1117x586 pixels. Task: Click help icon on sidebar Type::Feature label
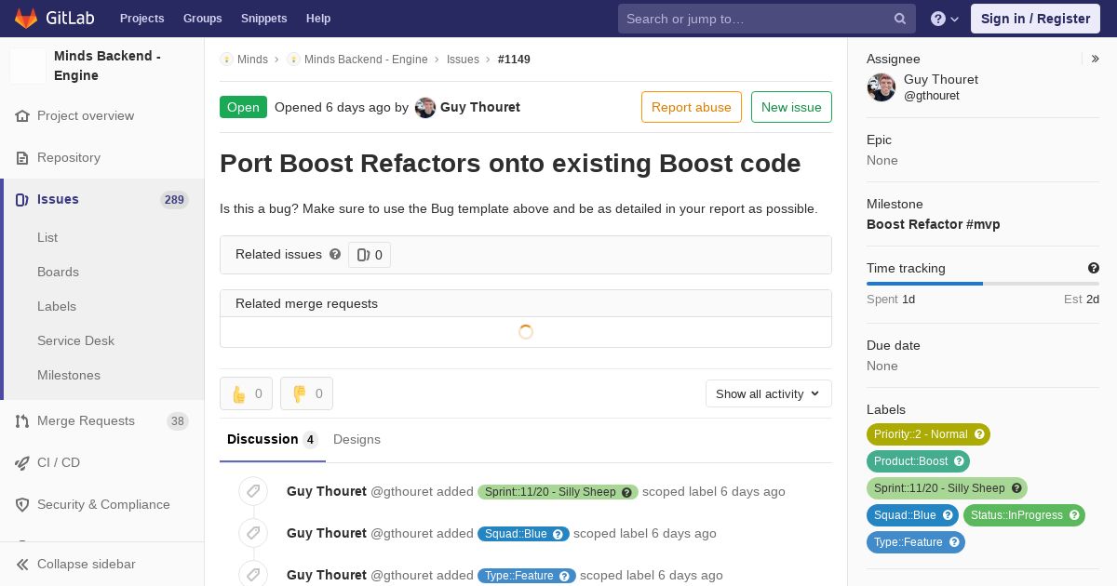[953, 542]
